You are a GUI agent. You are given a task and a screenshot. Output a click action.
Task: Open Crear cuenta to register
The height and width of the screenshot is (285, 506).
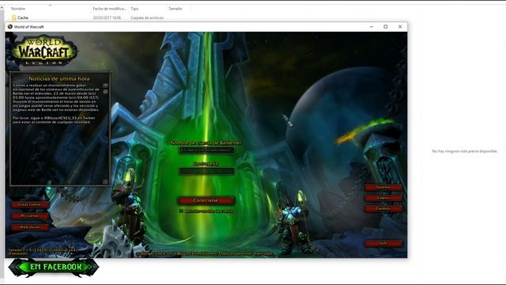tap(30, 205)
